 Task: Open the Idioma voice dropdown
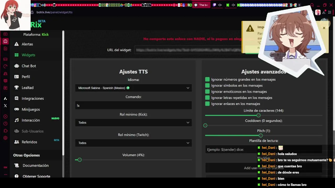click(x=133, y=88)
